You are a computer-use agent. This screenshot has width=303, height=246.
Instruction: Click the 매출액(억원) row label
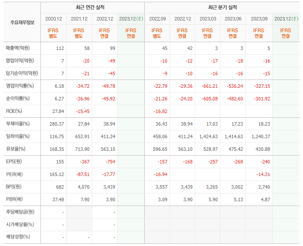tap(18, 48)
